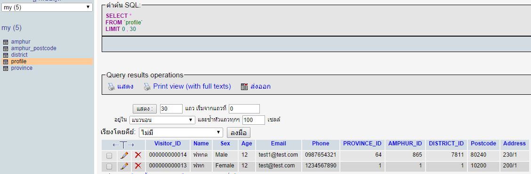Image resolution: width=531 pixels, height=174 pixels.
Task: Tick checkbox for row 000000000013
Action: tap(109, 166)
